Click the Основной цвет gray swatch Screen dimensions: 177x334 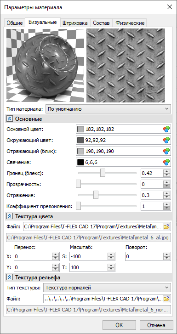coord(80,129)
